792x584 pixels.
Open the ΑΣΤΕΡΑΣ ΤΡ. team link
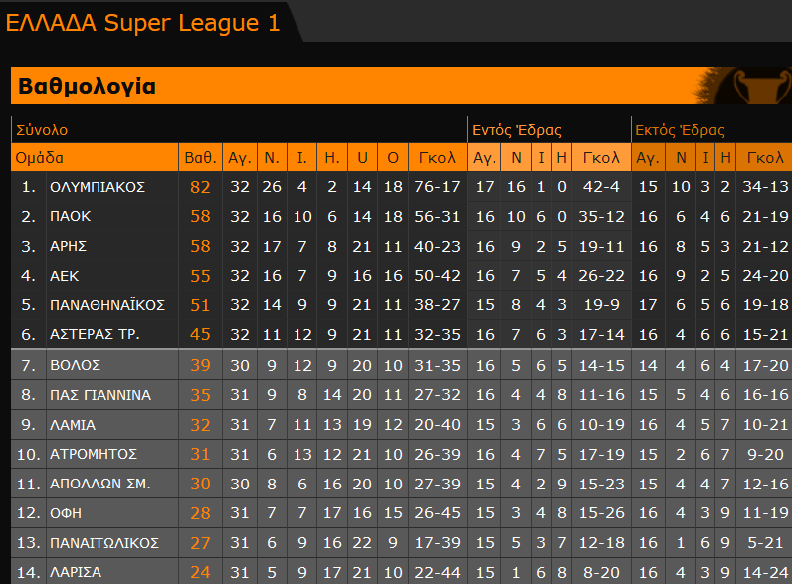tap(95, 335)
